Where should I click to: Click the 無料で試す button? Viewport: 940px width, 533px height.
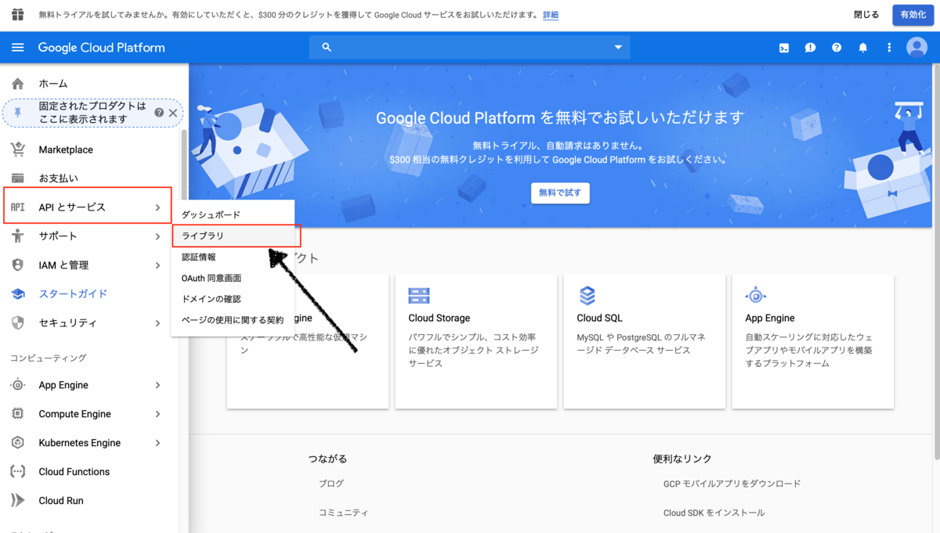coord(560,193)
